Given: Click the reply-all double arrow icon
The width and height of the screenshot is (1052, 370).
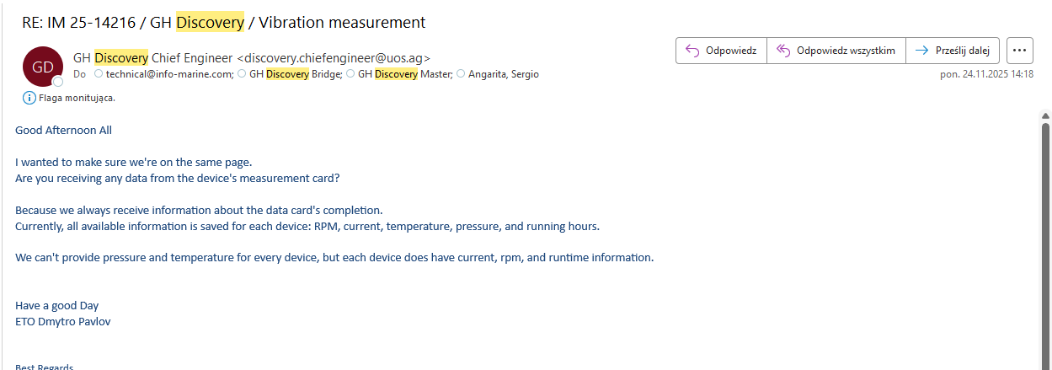Looking at the screenshot, I should click(x=783, y=51).
